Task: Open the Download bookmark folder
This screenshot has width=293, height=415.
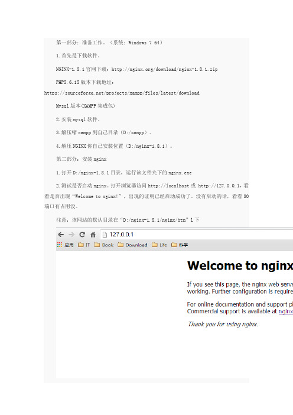Action: 132,245
